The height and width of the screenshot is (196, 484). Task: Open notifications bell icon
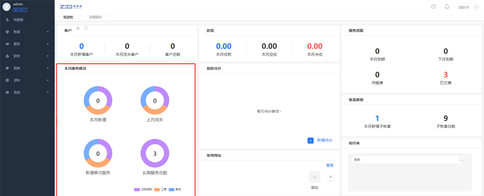[x=447, y=7]
